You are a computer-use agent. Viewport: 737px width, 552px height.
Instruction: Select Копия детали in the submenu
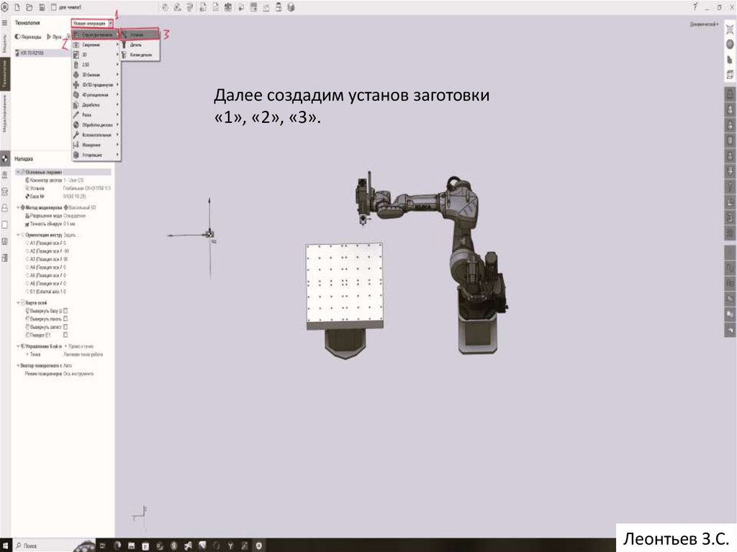140,55
